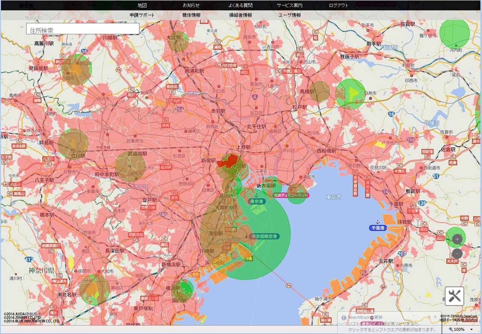Open the 操縦者情報 tab
The width and height of the screenshot is (482, 334).
click(x=240, y=15)
